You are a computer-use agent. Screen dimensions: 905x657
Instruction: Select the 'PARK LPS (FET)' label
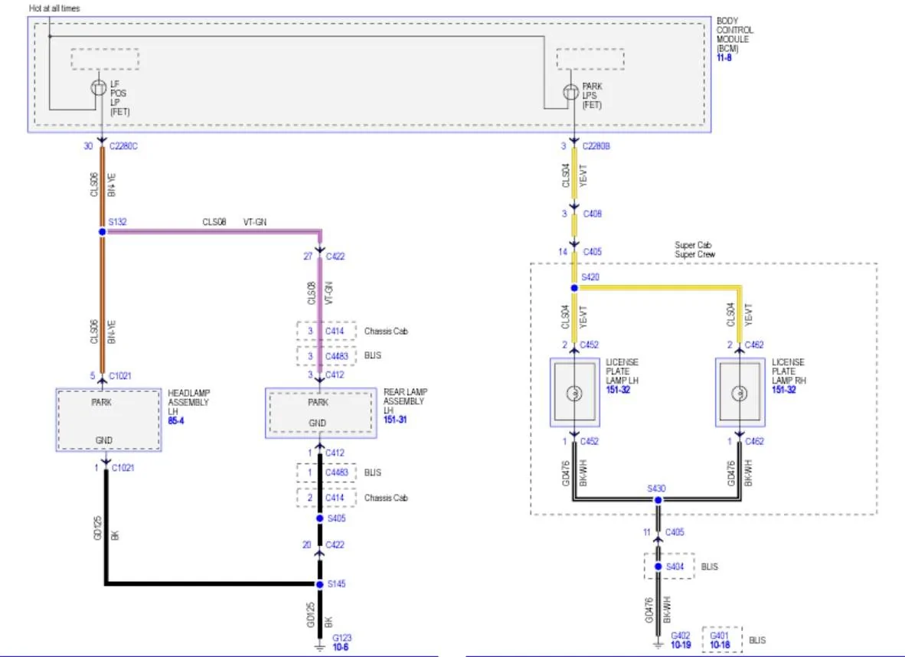click(592, 96)
